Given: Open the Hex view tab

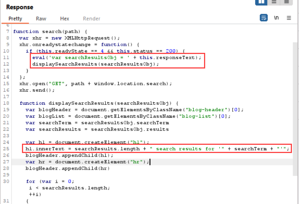Looking at the screenshot, I should (x=64, y=19).
